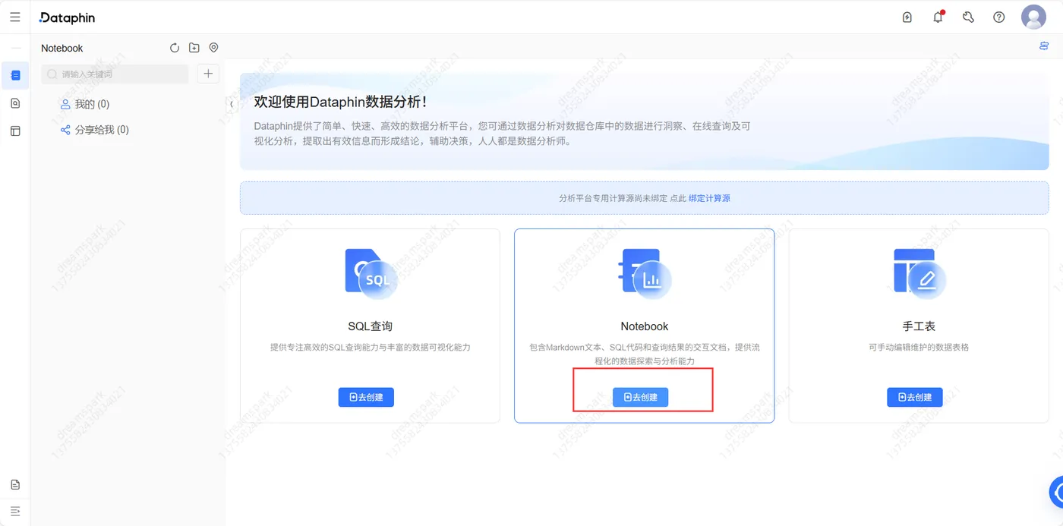Image resolution: width=1063 pixels, height=526 pixels.
Task: Click the Notebook card illustration
Action: pyautogui.click(x=645, y=273)
